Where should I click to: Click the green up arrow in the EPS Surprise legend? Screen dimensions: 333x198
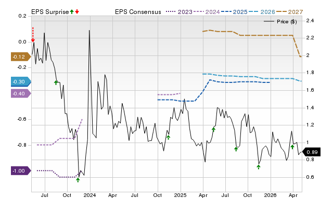coord(72,12)
